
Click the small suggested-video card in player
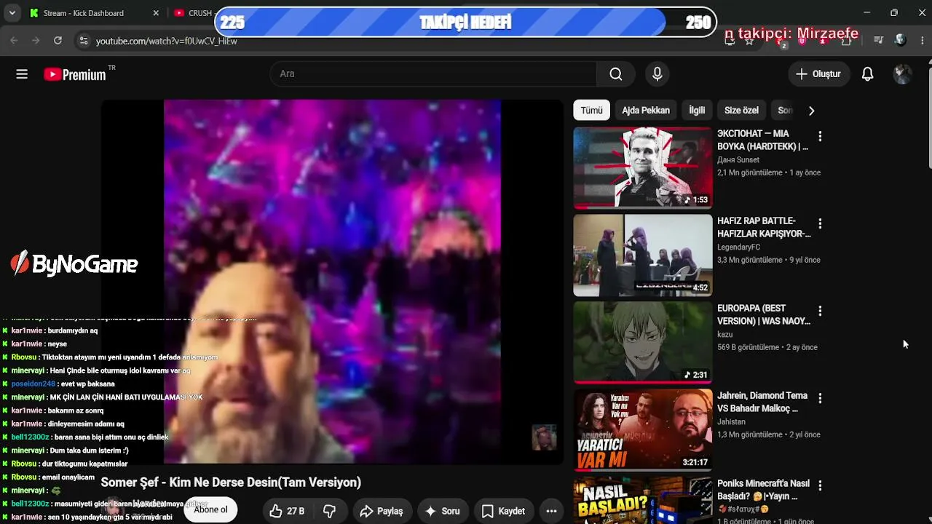pyautogui.click(x=544, y=437)
